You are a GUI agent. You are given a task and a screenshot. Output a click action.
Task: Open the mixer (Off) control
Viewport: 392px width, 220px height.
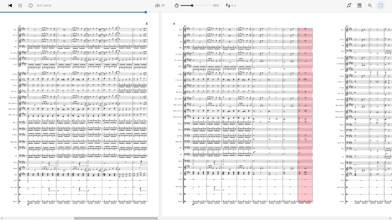[x=160, y=5]
